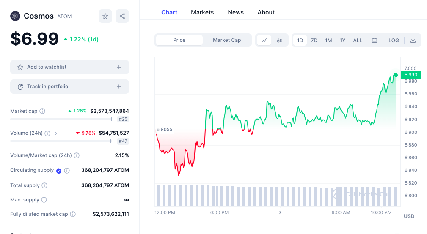Click the green endpoint dot on price line
Screen dimensions: 427x234
396,75
